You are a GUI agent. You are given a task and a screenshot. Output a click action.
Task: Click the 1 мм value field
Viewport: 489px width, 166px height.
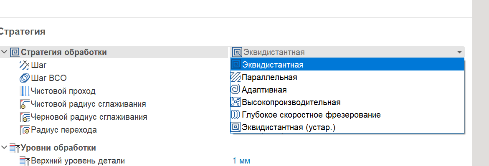coord(241,161)
